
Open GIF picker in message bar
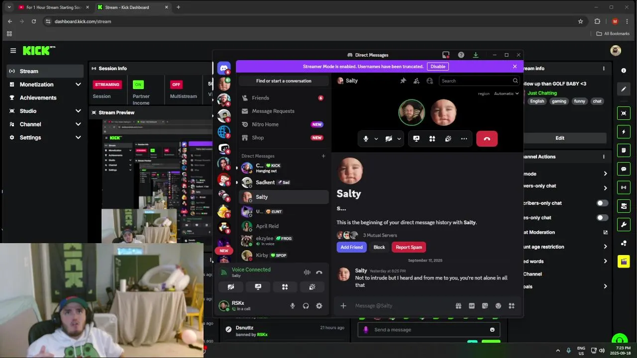472,306
